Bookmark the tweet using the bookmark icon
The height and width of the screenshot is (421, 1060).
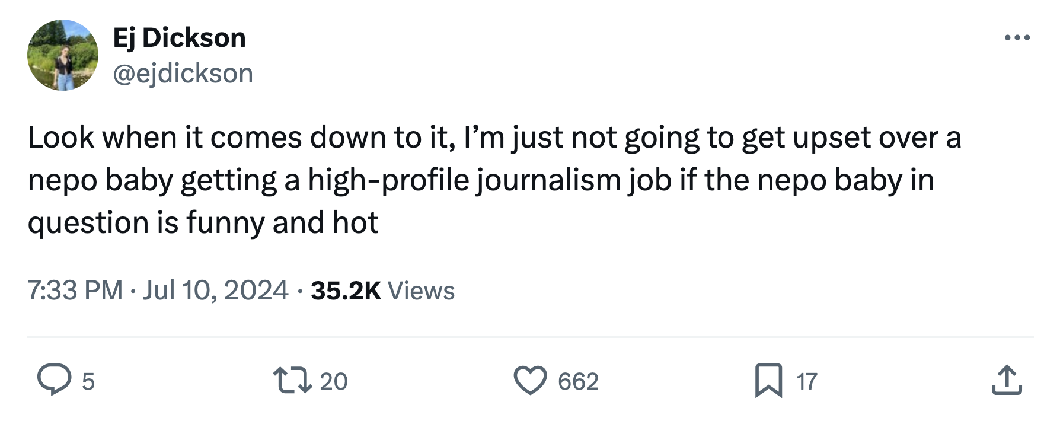[768, 381]
